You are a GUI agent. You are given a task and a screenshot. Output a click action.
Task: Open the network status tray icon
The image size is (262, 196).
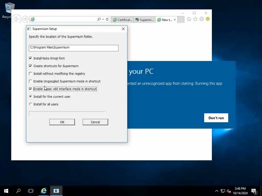tap(223, 191)
